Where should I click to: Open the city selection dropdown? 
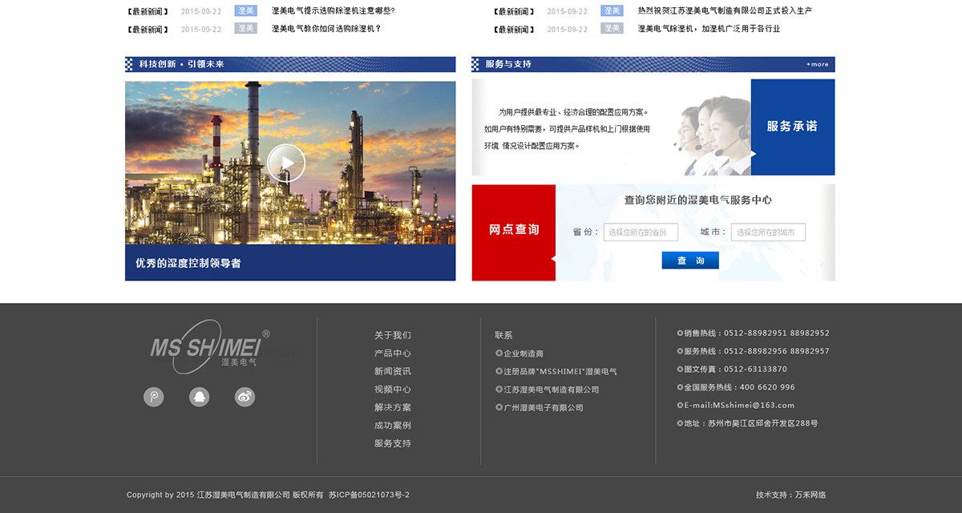pyautogui.click(x=768, y=232)
